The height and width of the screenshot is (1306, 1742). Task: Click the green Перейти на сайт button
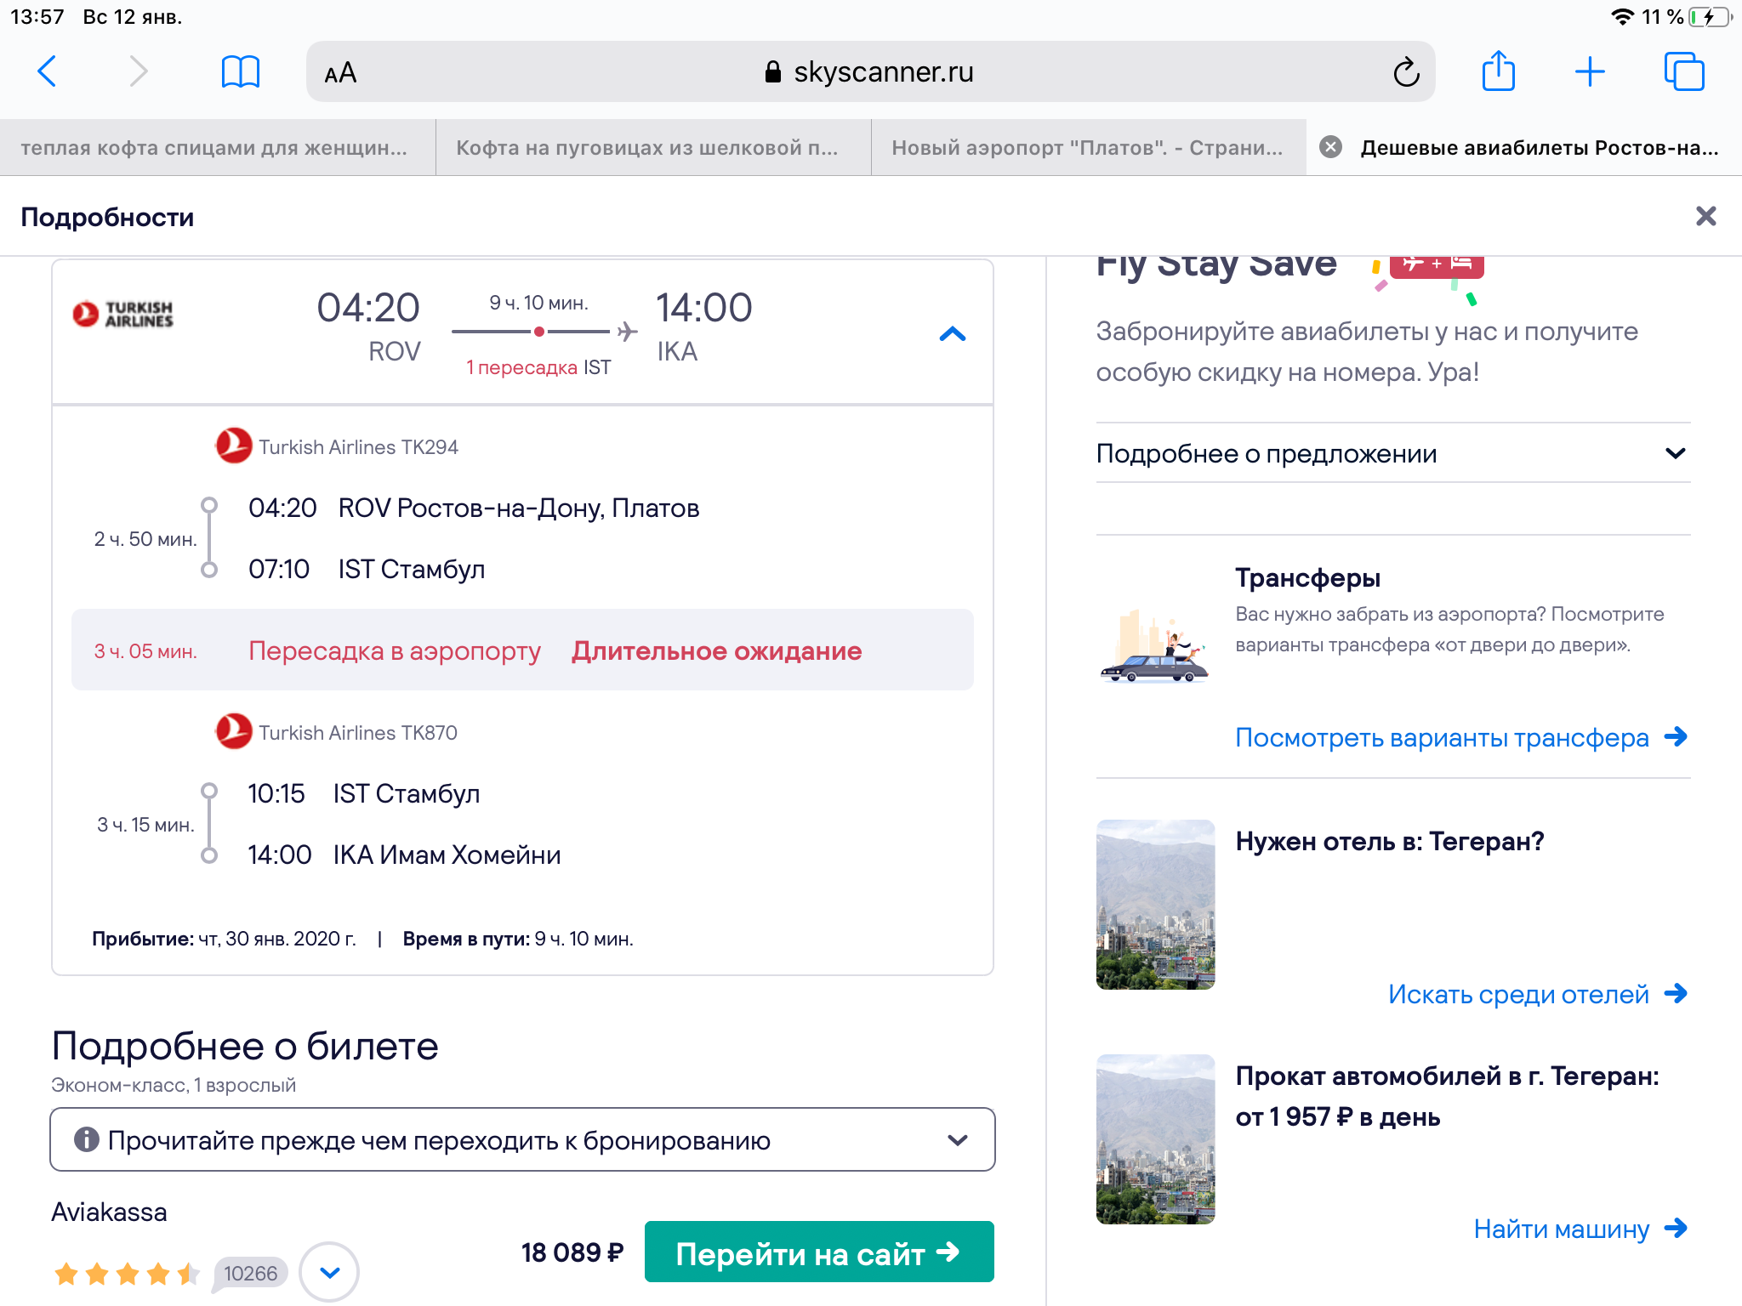point(819,1252)
